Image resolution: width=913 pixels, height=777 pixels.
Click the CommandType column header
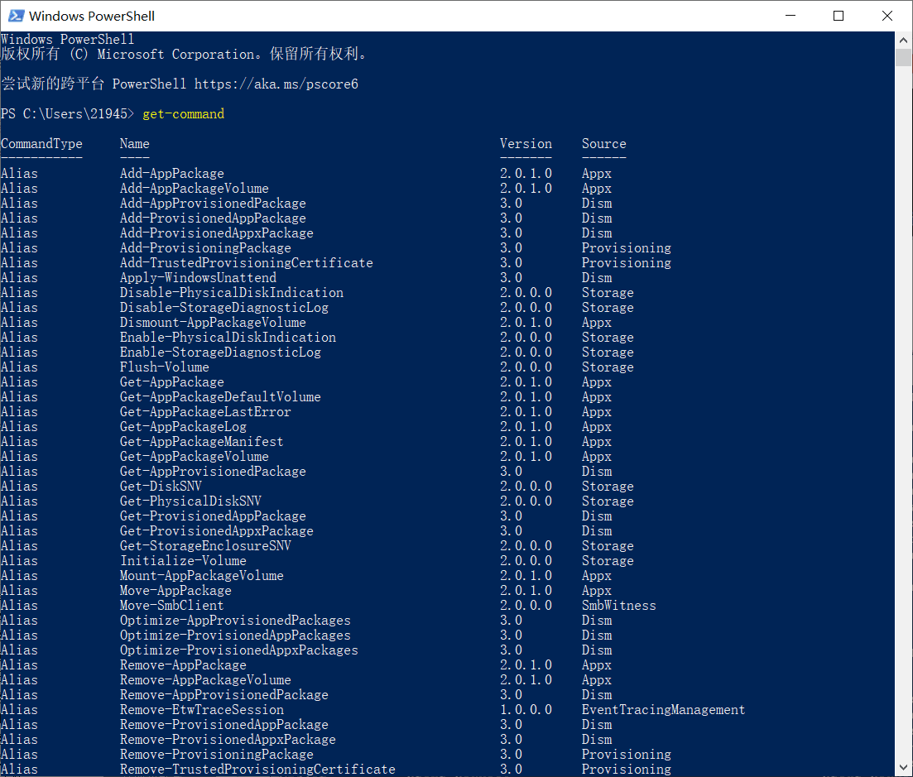click(x=41, y=144)
